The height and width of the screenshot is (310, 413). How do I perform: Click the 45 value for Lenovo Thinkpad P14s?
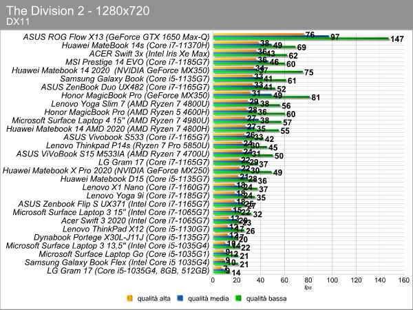point(273,147)
